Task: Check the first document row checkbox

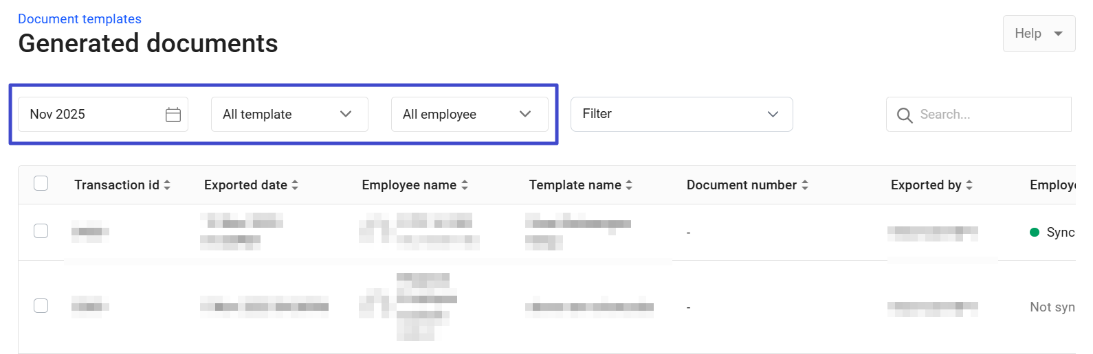Action: pyautogui.click(x=41, y=231)
